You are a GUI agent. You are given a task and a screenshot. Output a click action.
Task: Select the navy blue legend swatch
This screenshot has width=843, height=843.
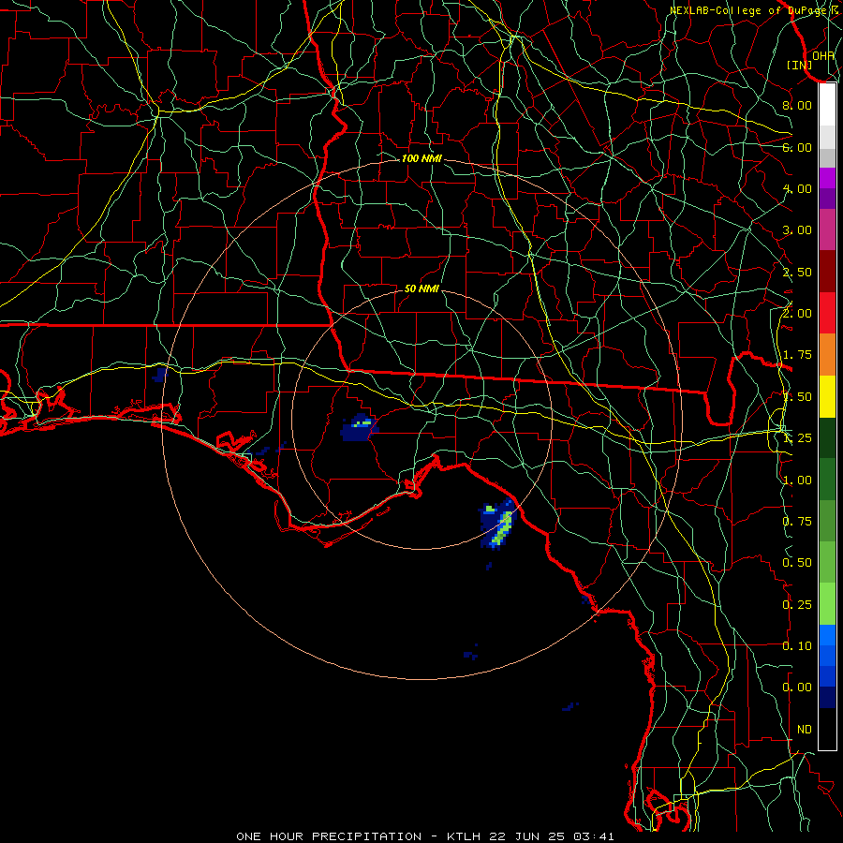pos(827,698)
